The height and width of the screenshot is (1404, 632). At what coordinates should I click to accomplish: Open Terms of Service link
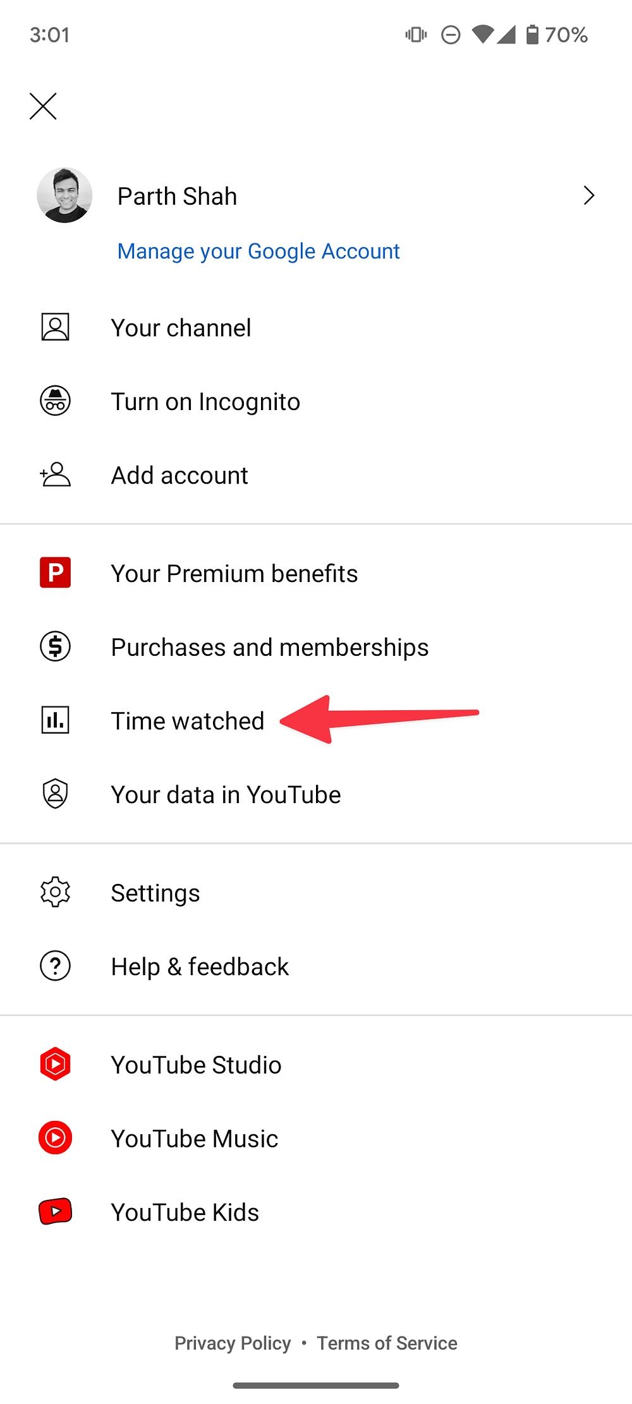pos(387,1343)
